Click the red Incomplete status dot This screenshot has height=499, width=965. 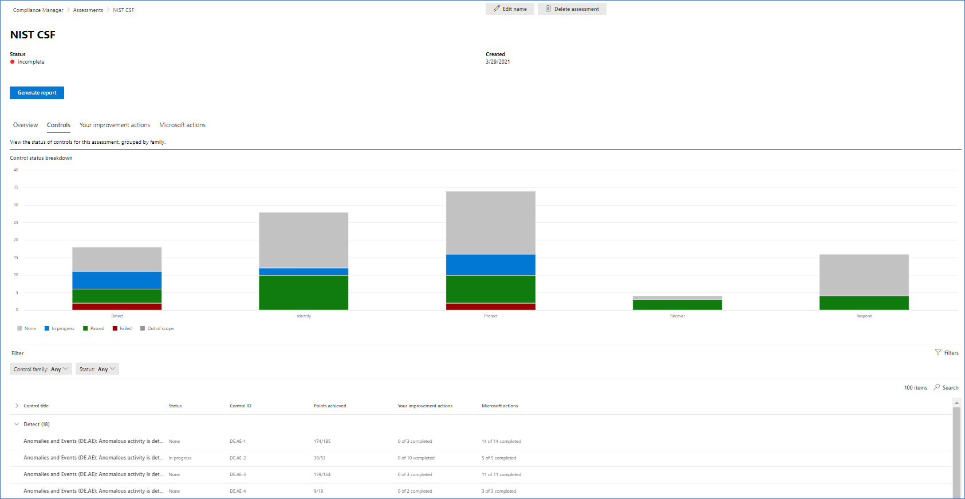[x=13, y=62]
